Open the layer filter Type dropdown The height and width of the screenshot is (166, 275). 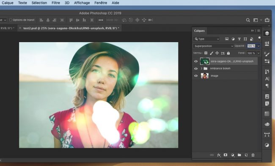[207, 39]
